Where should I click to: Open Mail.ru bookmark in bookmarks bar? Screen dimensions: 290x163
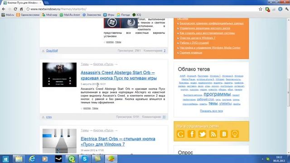pos(8,15)
